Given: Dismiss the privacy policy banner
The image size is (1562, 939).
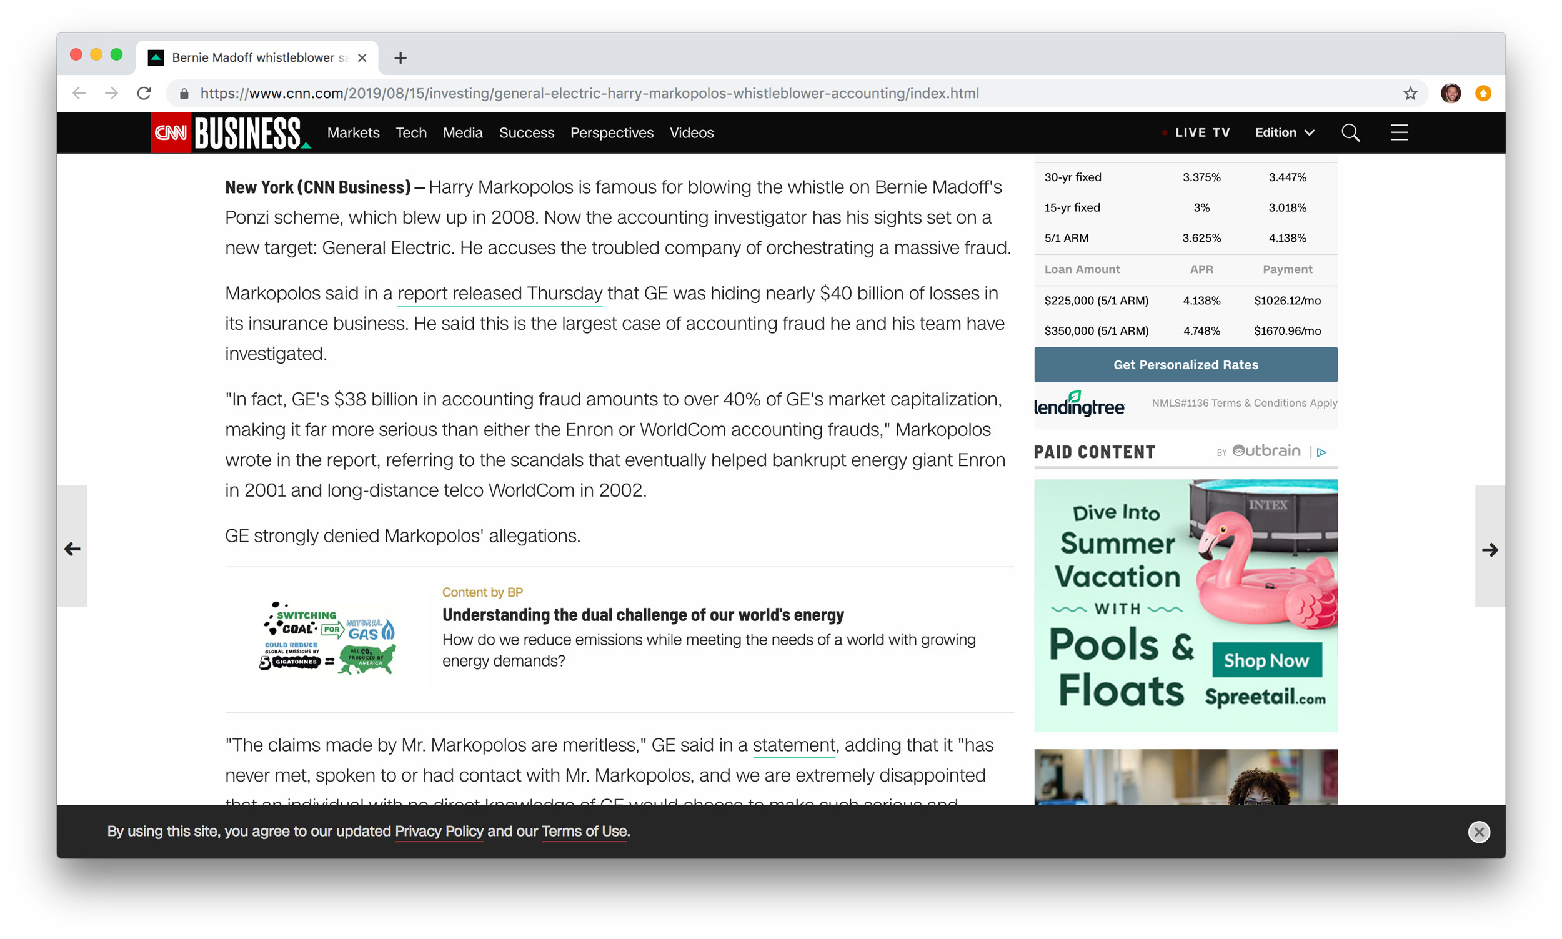Looking at the screenshot, I should tap(1478, 832).
